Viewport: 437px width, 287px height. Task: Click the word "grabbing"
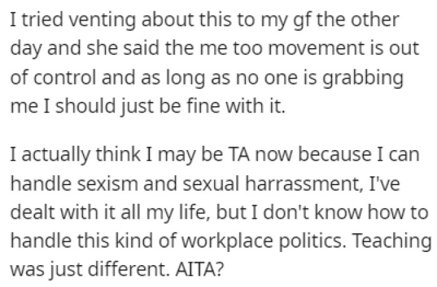(x=363, y=78)
